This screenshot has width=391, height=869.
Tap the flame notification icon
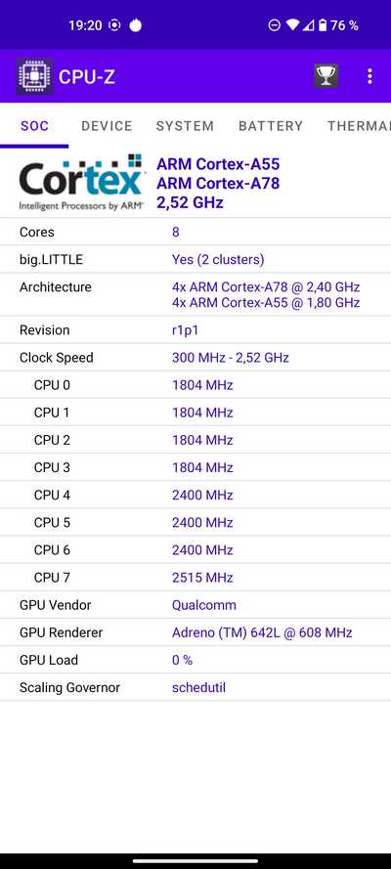coord(135,25)
